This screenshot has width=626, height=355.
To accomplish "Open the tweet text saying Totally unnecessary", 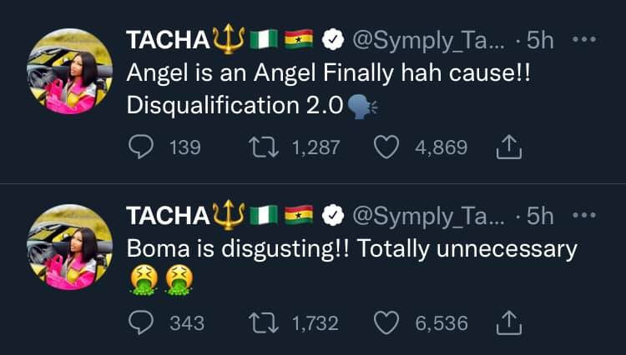I will 351,249.
